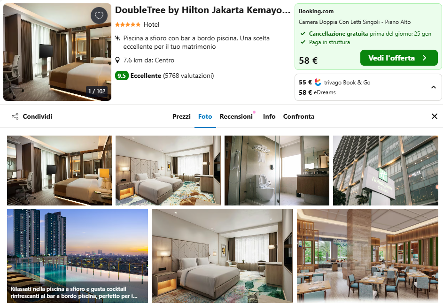Image resolution: width=443 pixels, height=304 pixels.
Task: Select the Foto tab
Action: tap(205, 116)
